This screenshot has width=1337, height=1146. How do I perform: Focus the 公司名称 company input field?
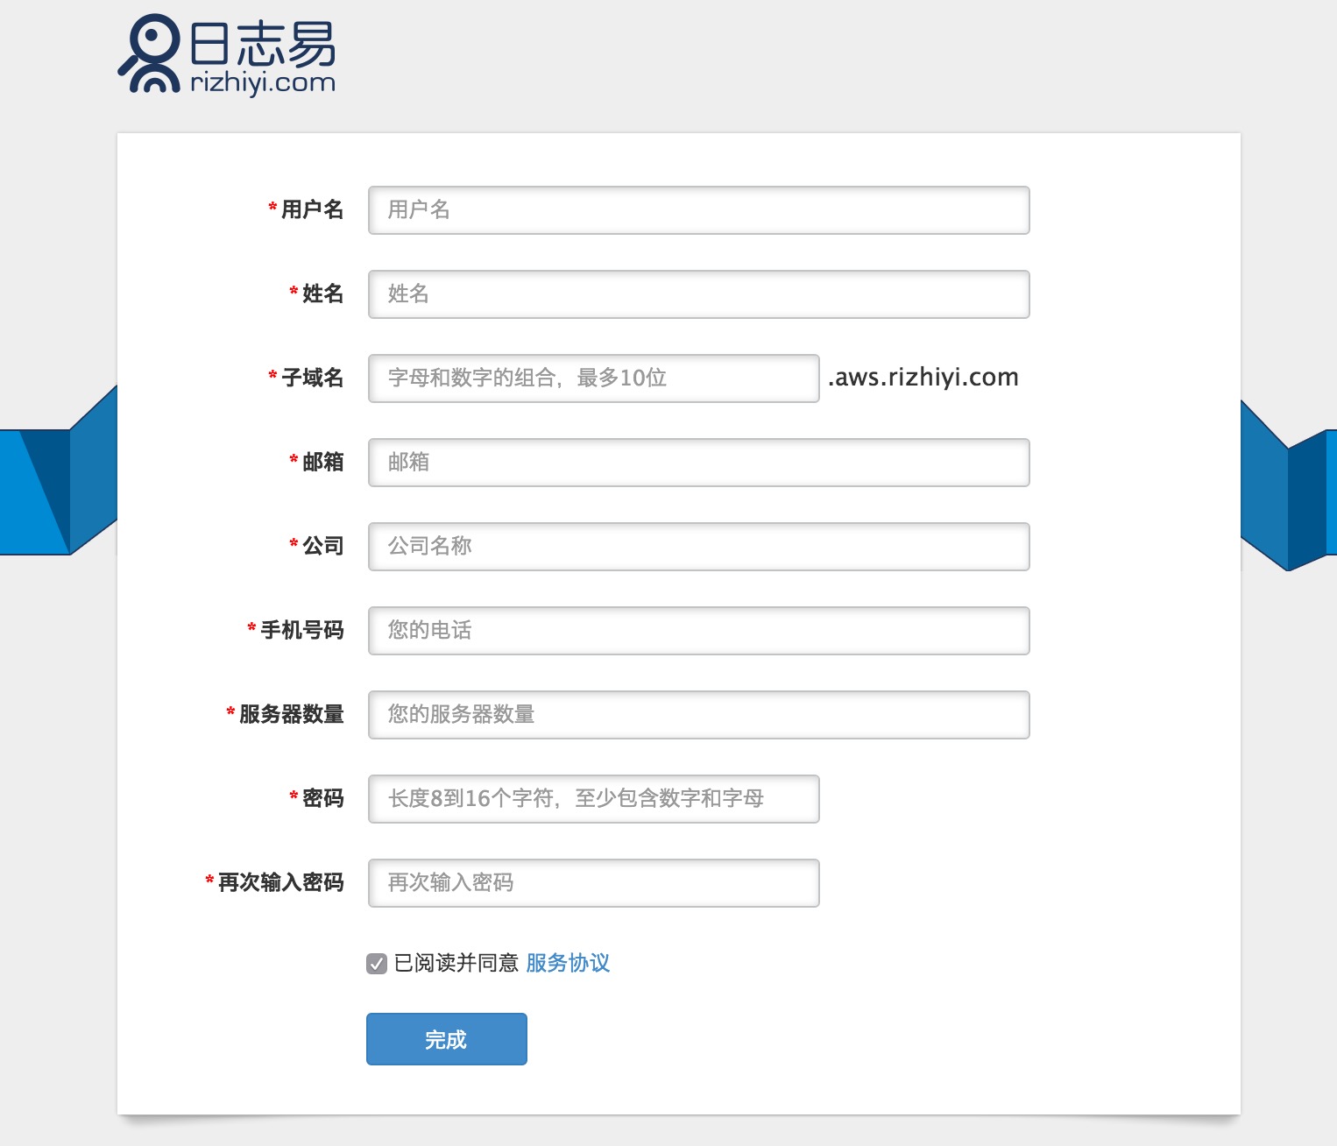click(698, 547)
